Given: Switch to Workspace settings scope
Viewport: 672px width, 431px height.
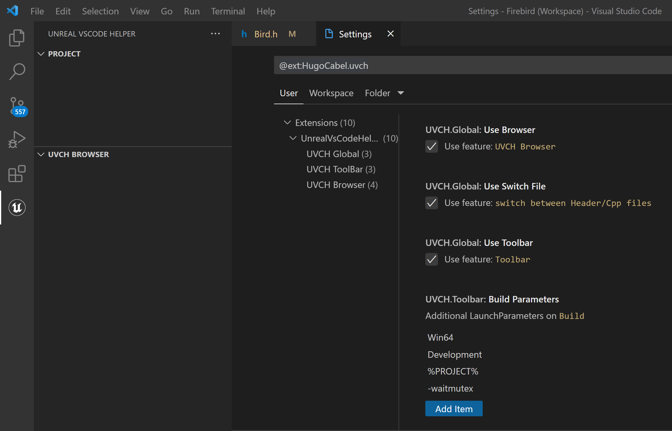Looking at the screenshot, I should click(331, 93).
